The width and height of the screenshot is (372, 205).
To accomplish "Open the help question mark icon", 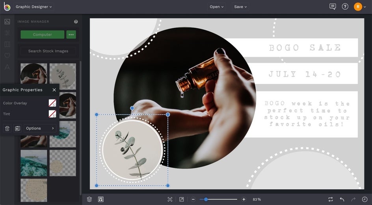I will coord(345,7).
